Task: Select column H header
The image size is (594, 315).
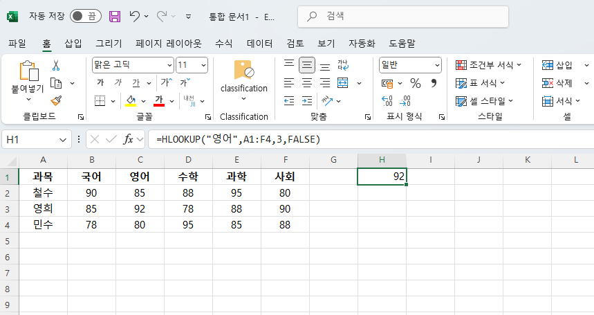Action: click(x=382, y=160)
